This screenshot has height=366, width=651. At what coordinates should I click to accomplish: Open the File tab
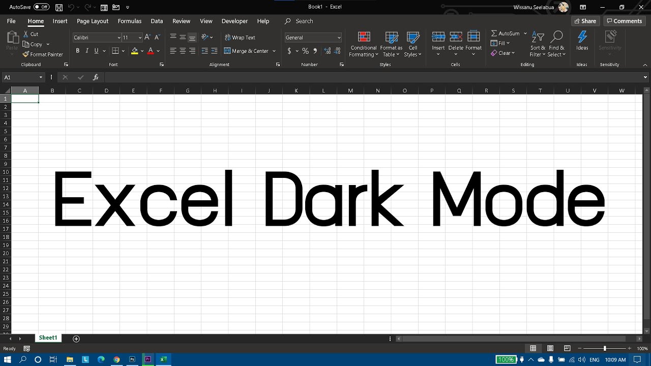click(x=11, y=21)
